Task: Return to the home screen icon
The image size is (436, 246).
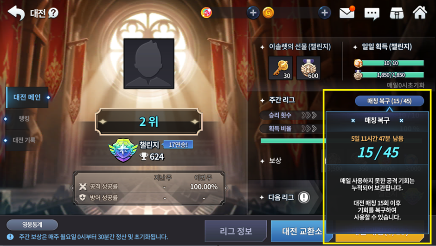Action: 420,13
